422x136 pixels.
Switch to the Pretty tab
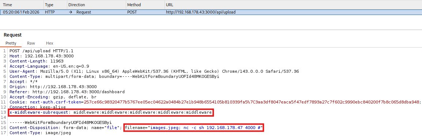[11, 43]
